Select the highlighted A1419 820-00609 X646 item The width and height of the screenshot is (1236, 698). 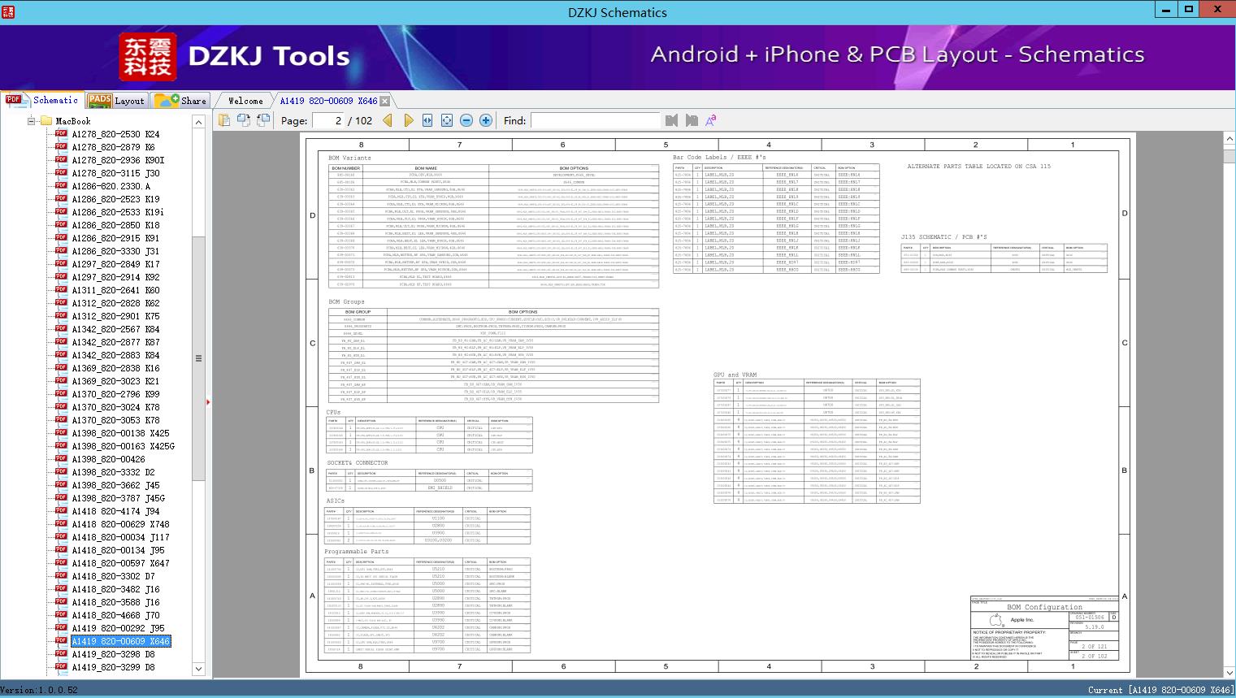pos(120,641)
